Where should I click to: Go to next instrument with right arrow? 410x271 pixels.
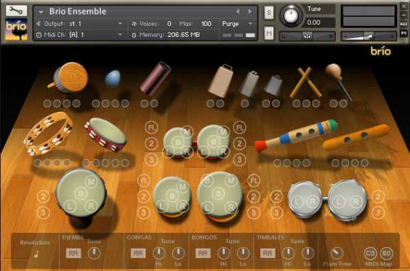click(x=249, y=12)
